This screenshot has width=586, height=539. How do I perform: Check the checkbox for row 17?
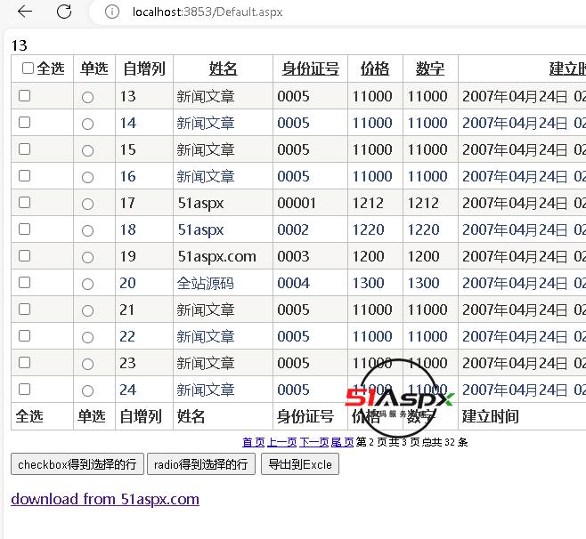click(25, 202)
